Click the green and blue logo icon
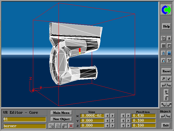174x131 pixels. click(x=166, y=10)
